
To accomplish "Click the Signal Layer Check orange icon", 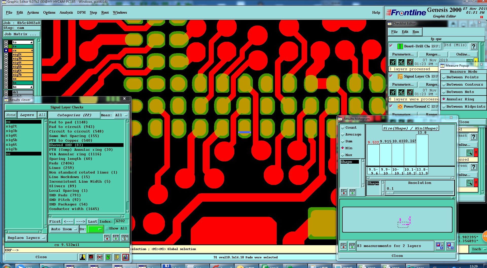I will (x=400, y=76).
